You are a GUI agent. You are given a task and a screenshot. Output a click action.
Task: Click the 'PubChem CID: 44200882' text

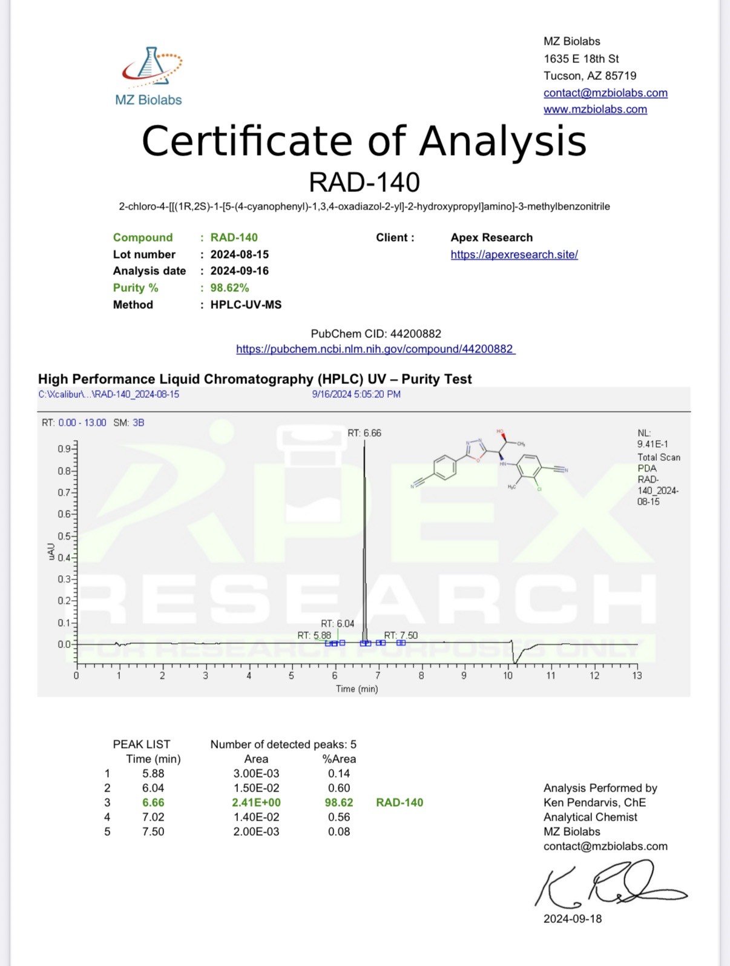[376, 334]
